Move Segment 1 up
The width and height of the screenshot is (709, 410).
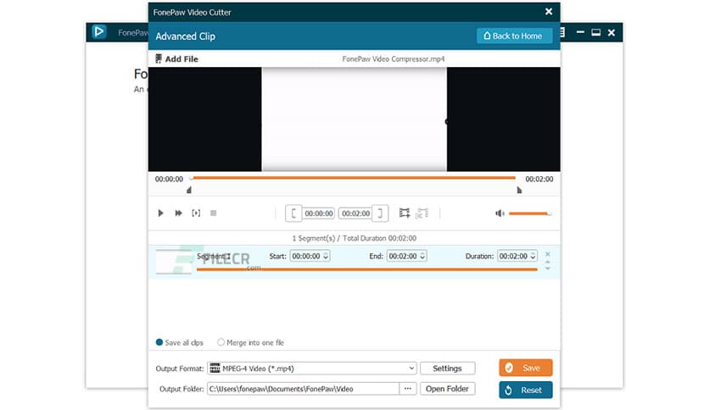(x=548, y=262)
